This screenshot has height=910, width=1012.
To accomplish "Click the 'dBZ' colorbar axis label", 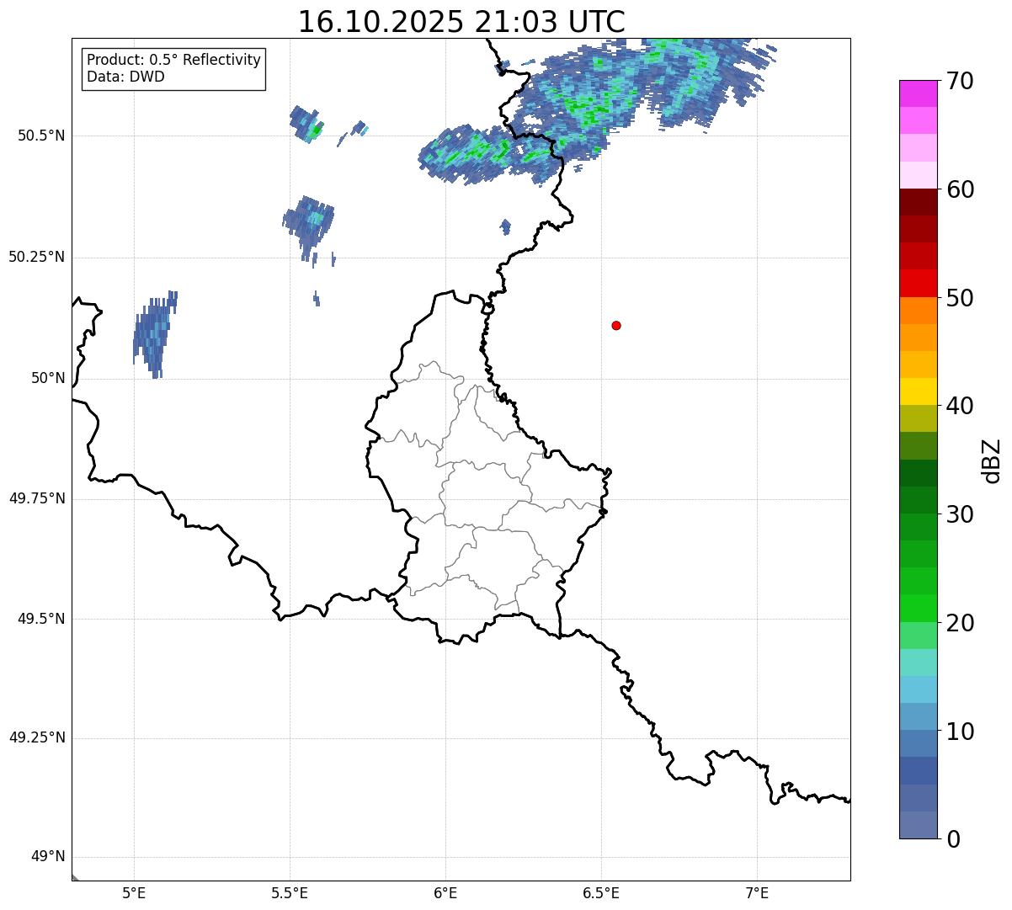I will [x=992, y=460].
